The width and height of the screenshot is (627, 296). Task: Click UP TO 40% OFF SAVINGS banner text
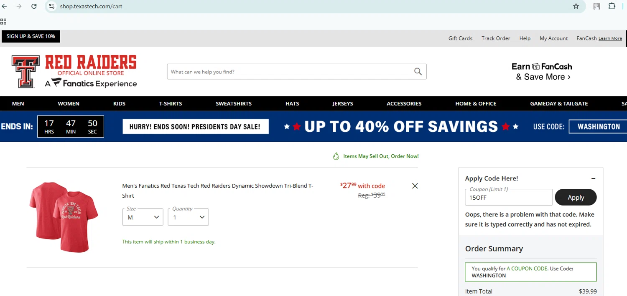pos(401,126)
